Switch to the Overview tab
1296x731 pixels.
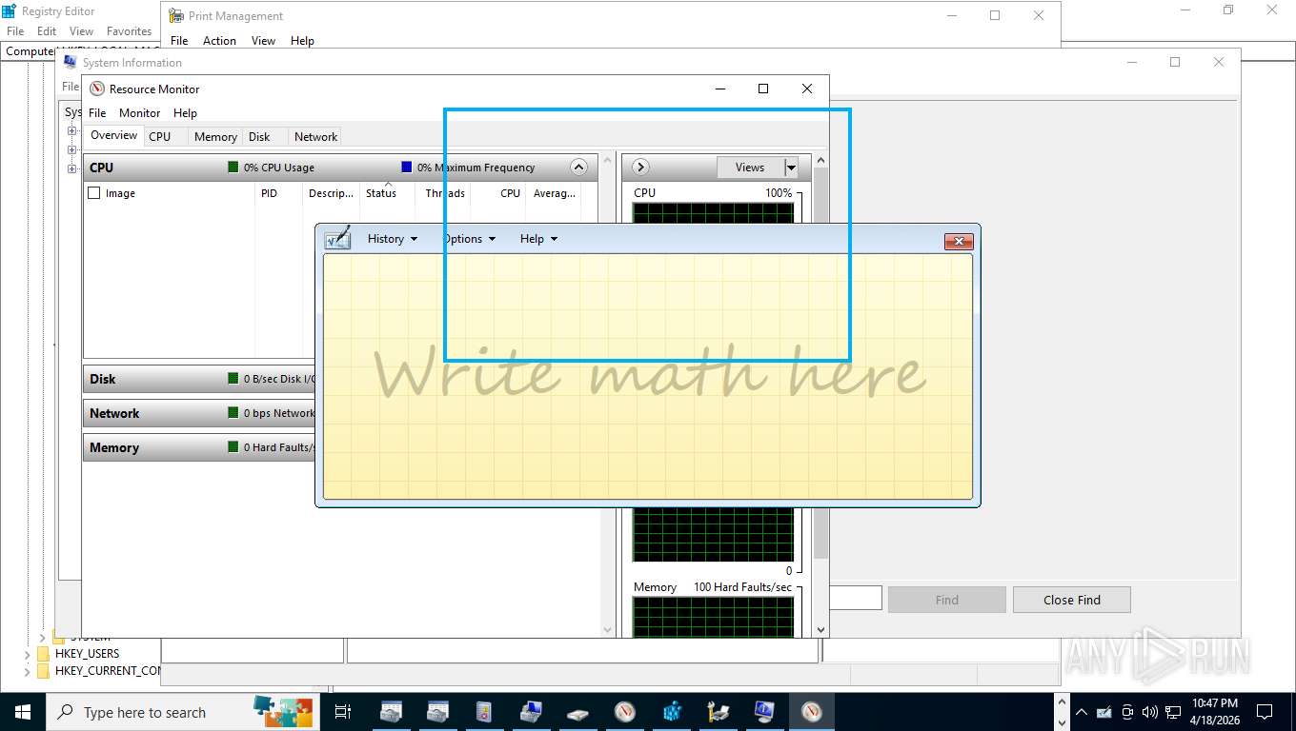(113, 136)
